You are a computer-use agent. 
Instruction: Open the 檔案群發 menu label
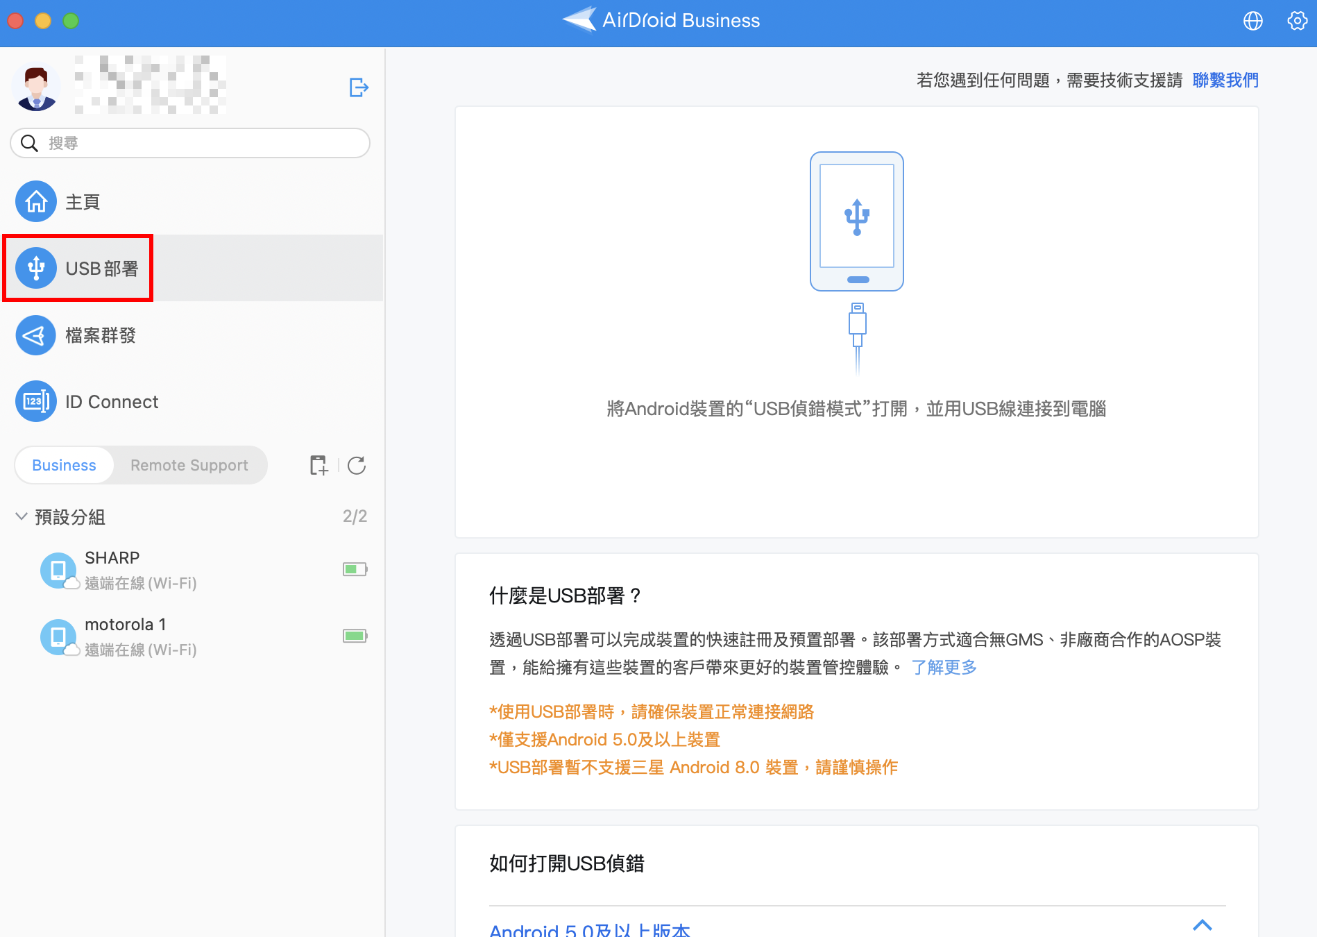tap(101, 335)
